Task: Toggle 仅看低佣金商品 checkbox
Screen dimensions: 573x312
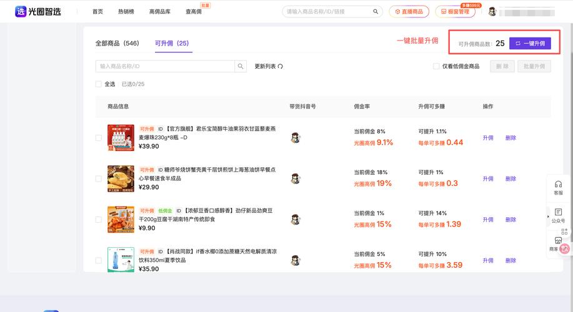Action: coord(436,66)
